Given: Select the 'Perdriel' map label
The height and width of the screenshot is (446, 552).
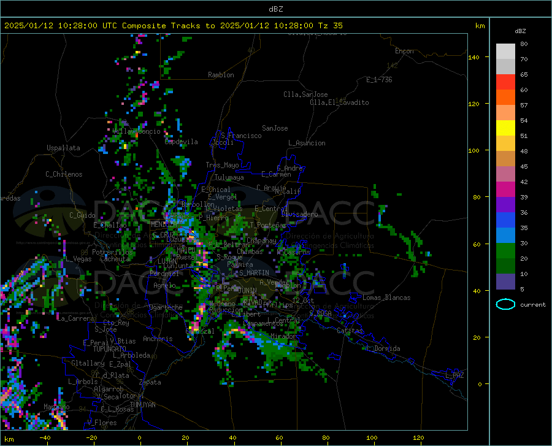Looking at the screenshot, I should (x=164, y=274).
